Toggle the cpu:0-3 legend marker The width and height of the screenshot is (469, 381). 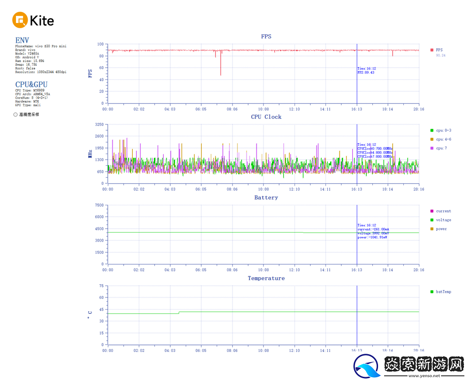(432, 130)
